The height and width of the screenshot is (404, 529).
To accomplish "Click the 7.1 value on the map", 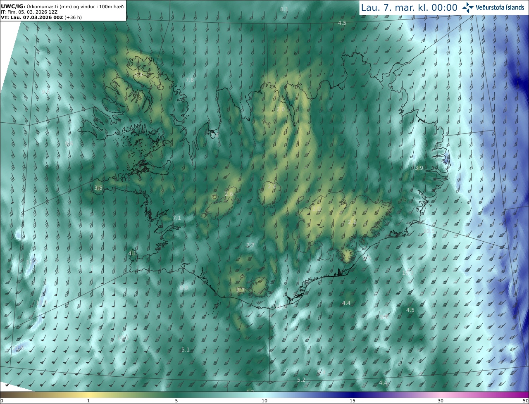I will pos(177,218).
